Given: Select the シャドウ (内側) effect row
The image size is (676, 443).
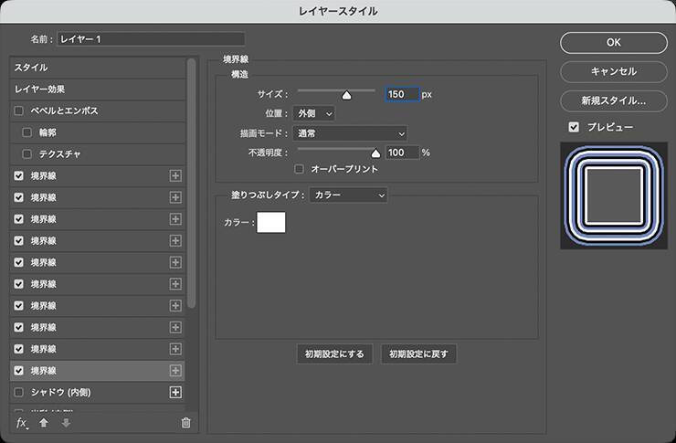Looking at the screenshot, I should (x=98, y=392).
